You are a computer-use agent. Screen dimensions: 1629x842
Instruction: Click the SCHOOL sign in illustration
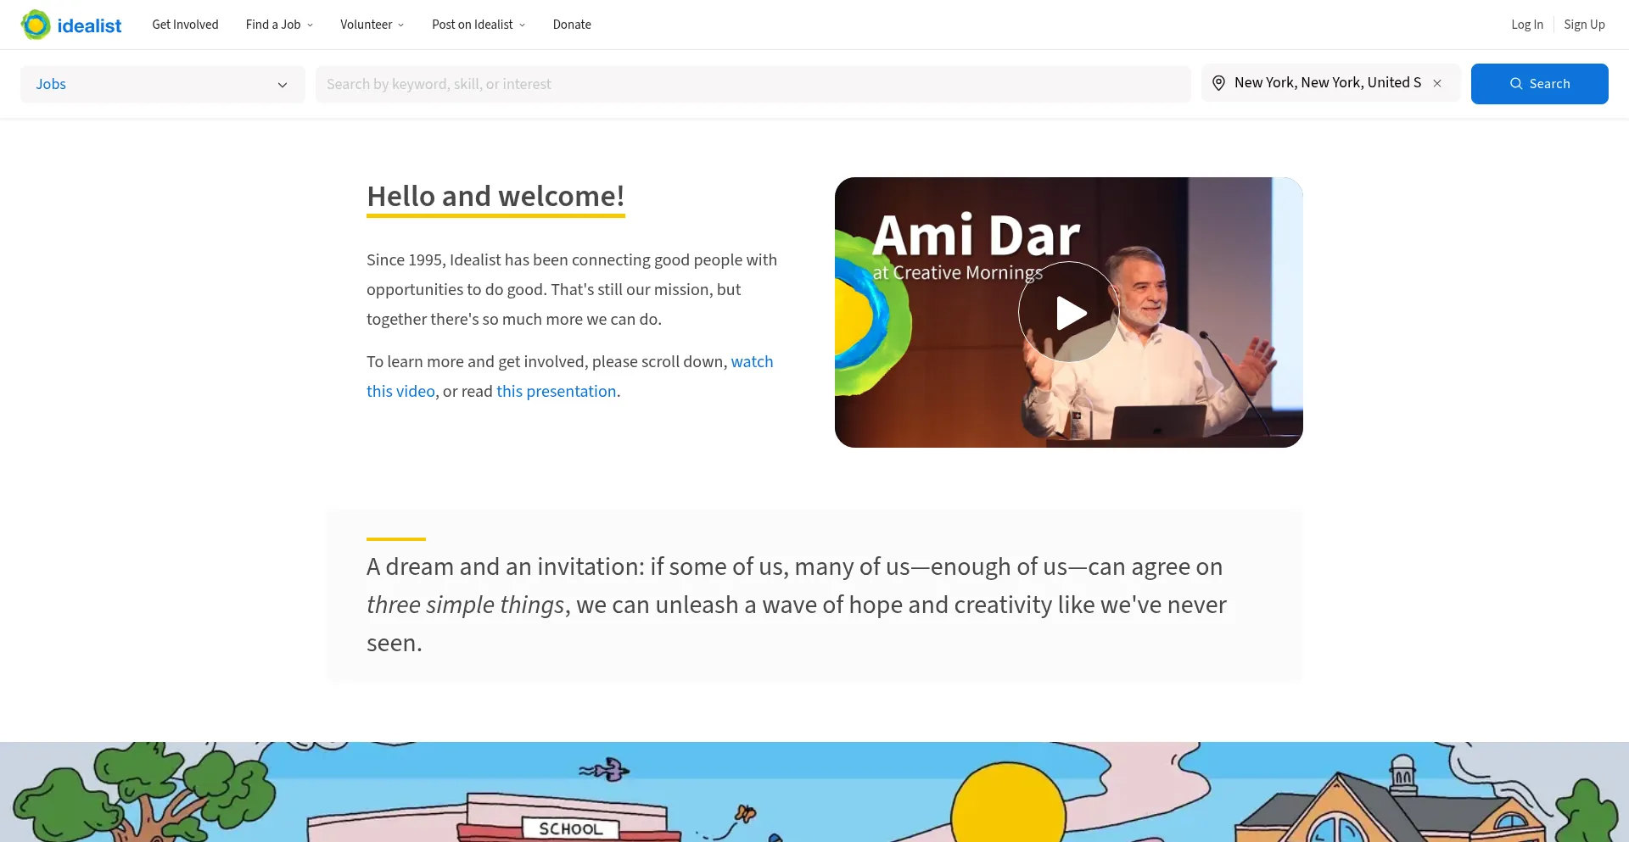click(x=570, y=828)
